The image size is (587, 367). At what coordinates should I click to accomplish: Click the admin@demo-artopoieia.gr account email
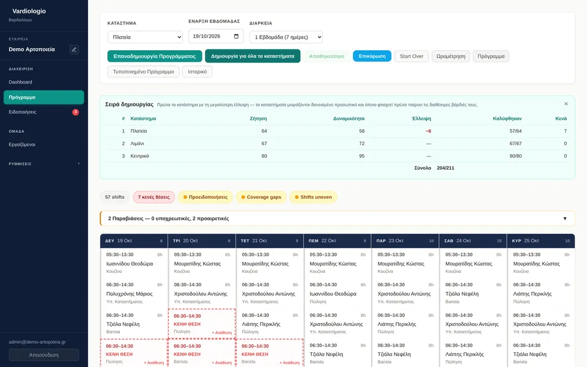(x=37, y=342)
